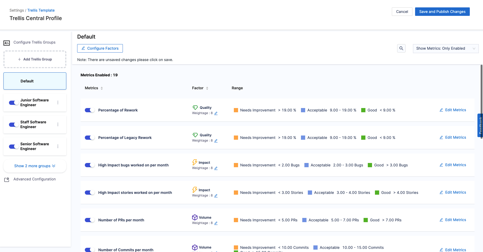This screenshot has height=252, width=483.
Task: Open Advanced Configuration section
Action: [x=34, y=179]
